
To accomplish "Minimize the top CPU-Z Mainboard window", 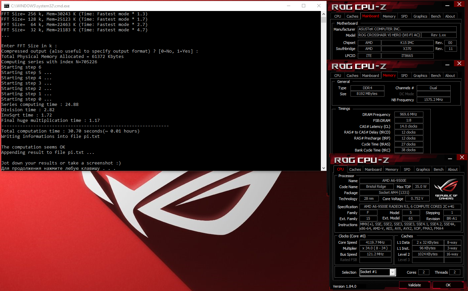I will [447, 5].
